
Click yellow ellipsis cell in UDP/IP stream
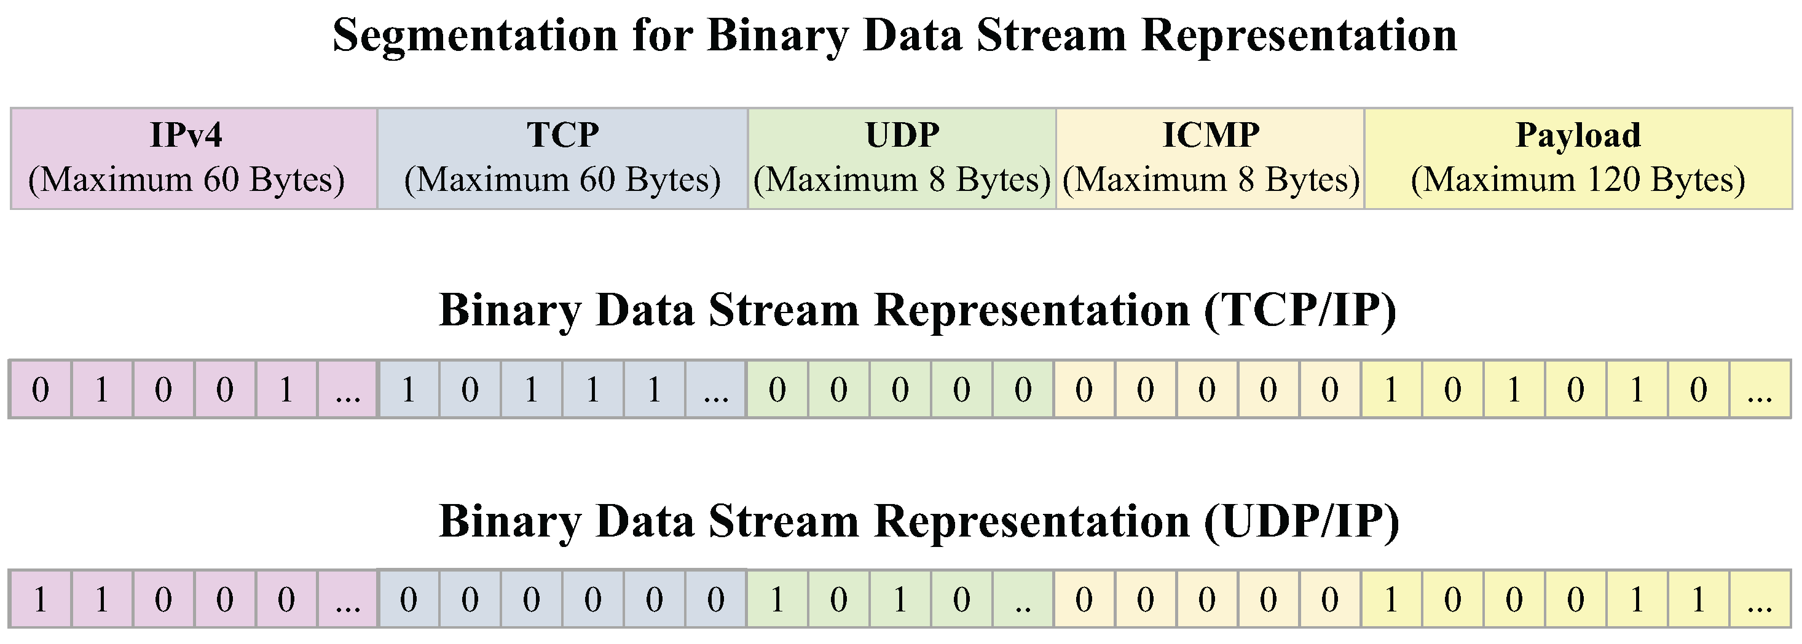[x=1760, y=600]
